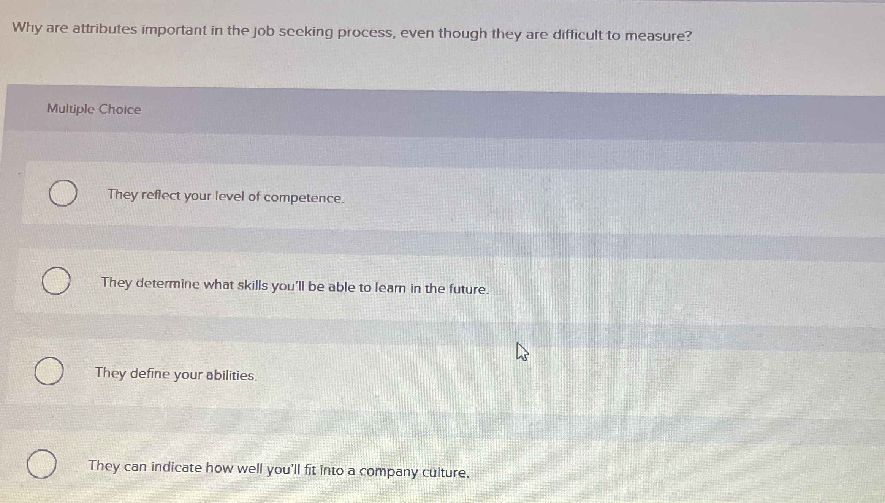Viewport: 885px width, 503px height.
Task: Select the radio button beside 'They determine what skills you'll be able to learn'
Action: [x=55, y=281]
